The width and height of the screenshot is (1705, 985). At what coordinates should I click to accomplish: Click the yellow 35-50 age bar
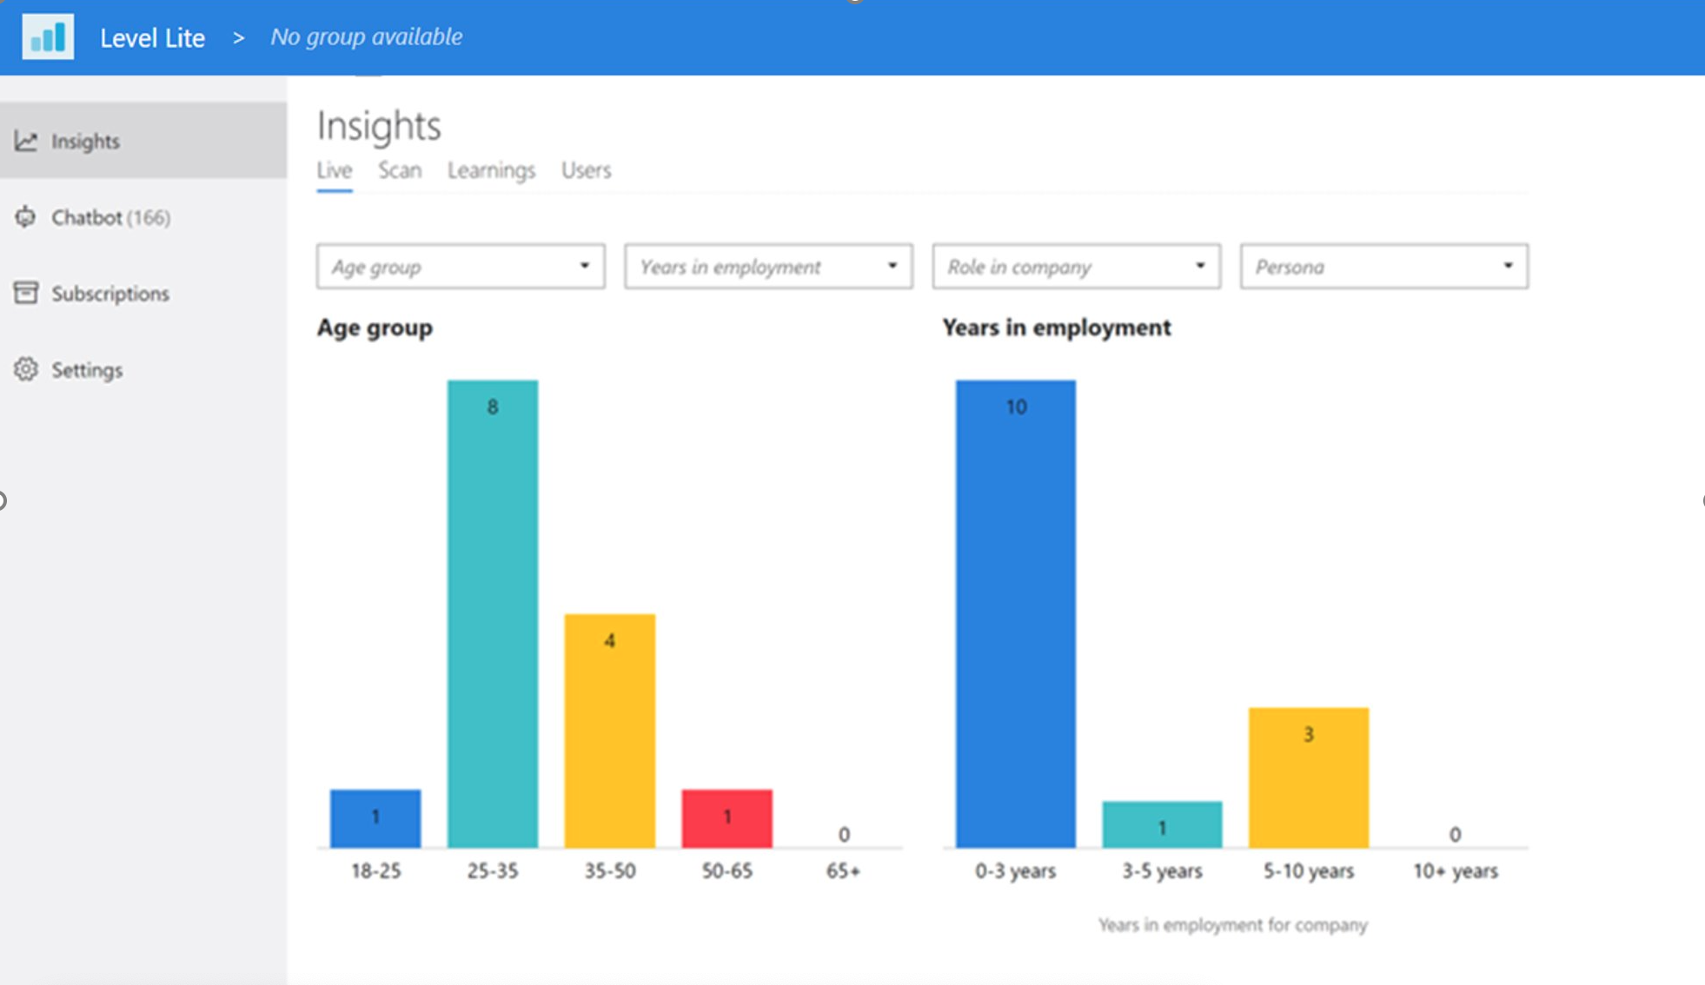pyautogui.click(x=610, y=730)
